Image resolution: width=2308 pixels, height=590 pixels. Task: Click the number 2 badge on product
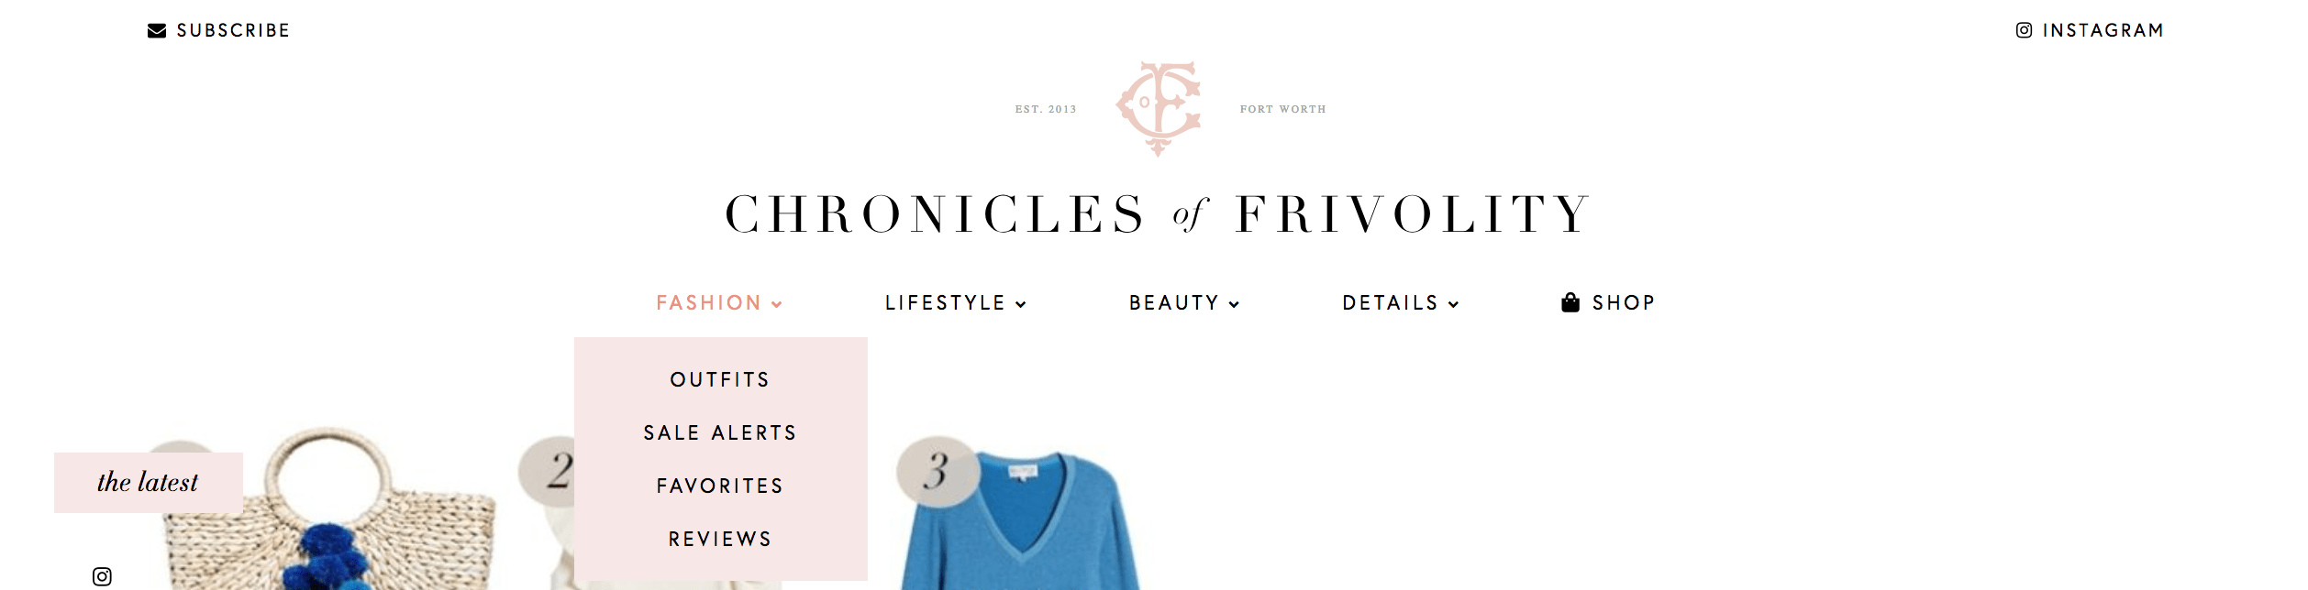549,471
